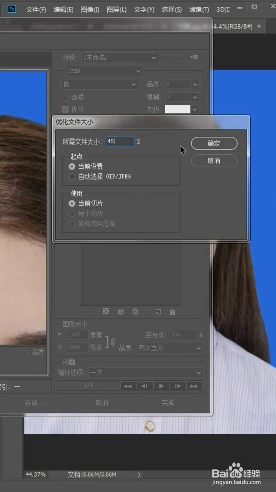This screenshot has width=276, height=492.
Task: Open the 滤镜(T) menu
Action: (199, 10)
